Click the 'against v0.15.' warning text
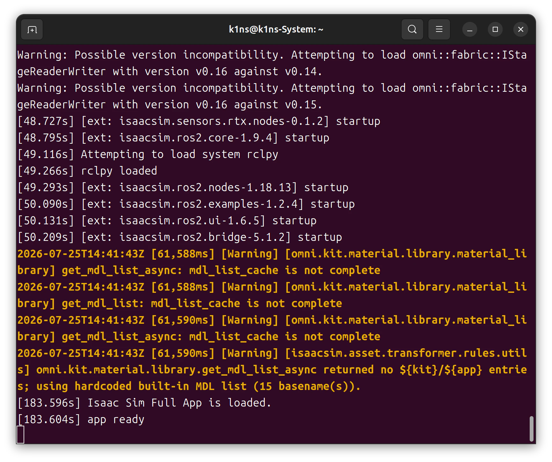Screen dimensions: 552x462 coord(278,105)
